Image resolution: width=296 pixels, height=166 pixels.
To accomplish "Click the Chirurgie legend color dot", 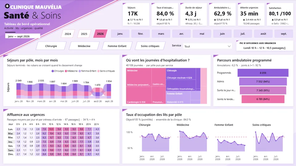I will click(53, 71).
